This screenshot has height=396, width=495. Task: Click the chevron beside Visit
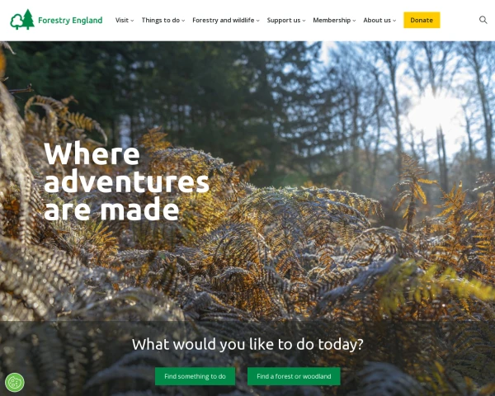(132, 21)
